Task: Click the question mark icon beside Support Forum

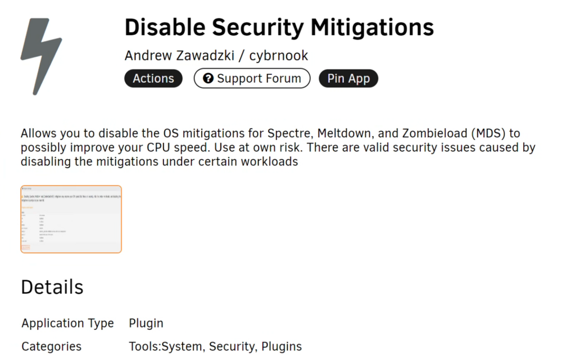Action: tap(209, 78)
